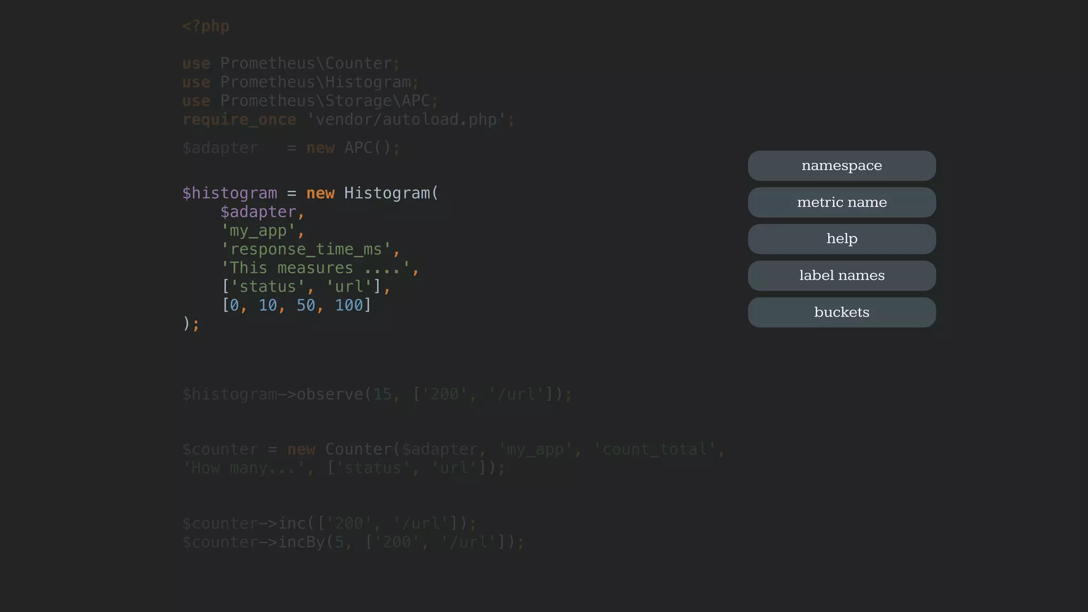The width and height of the screenshot is (1088, 612).
Task: Click the dimmed <?php opening tag
Action: [206, 26]
